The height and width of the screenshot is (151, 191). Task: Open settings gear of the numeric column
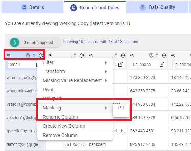(x=82, y=56)
